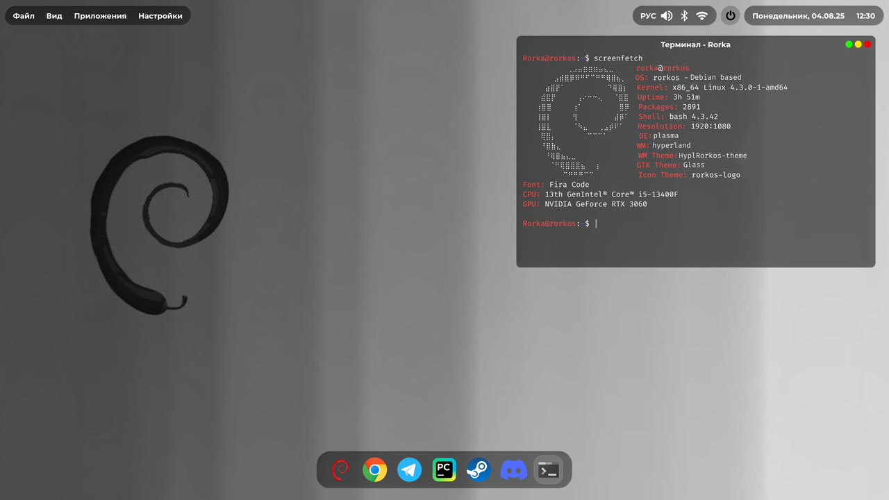Click the active terminal prompt line with cursor
889x500 pixels.
(x=560, y=224)
